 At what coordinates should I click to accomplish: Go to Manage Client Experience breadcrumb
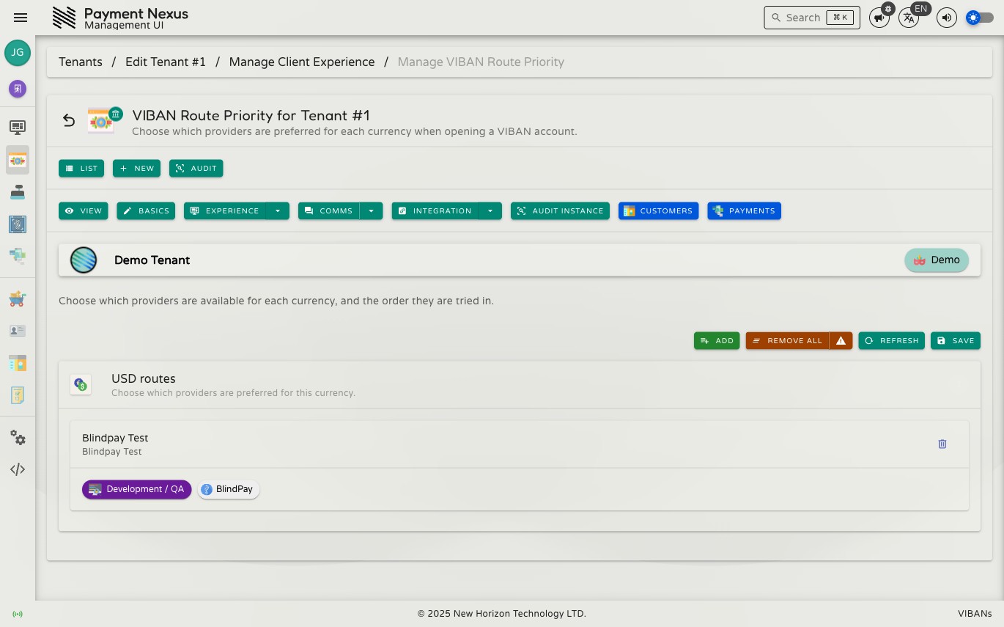(302, 62)
